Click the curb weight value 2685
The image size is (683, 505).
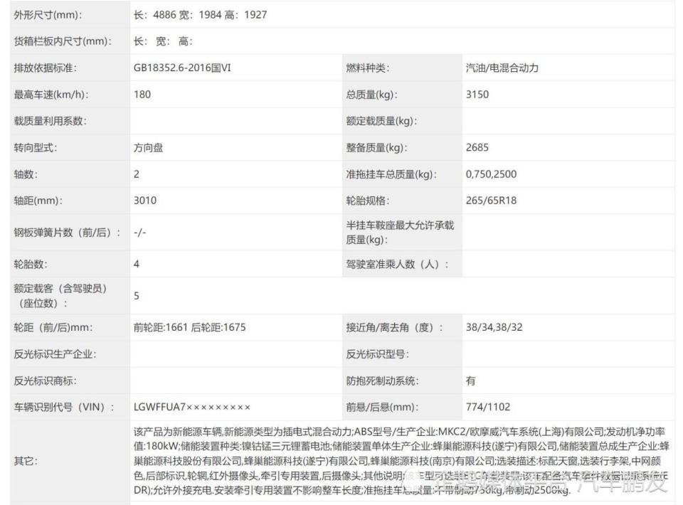coord(476,148)
